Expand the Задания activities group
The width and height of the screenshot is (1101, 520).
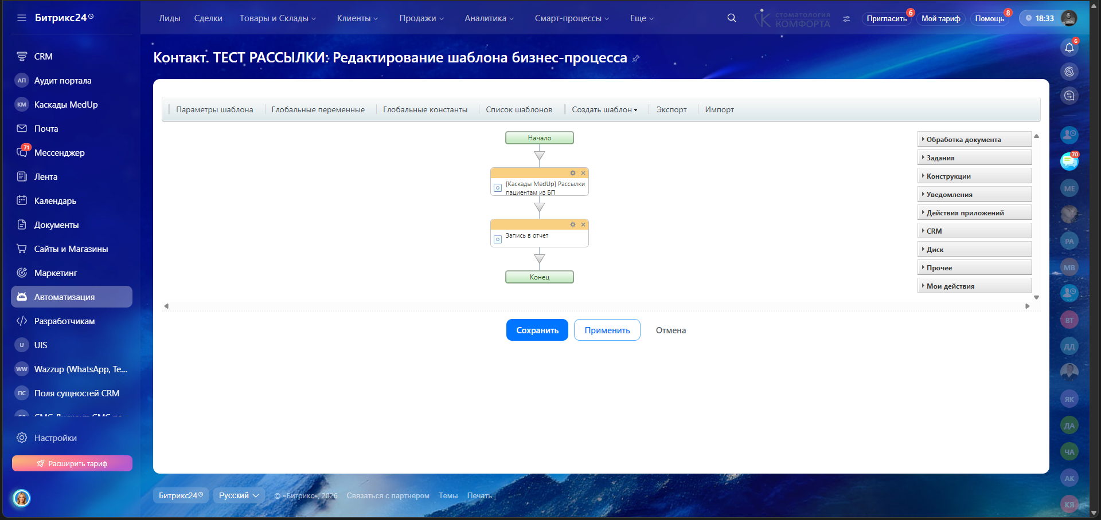coord(975,157)
